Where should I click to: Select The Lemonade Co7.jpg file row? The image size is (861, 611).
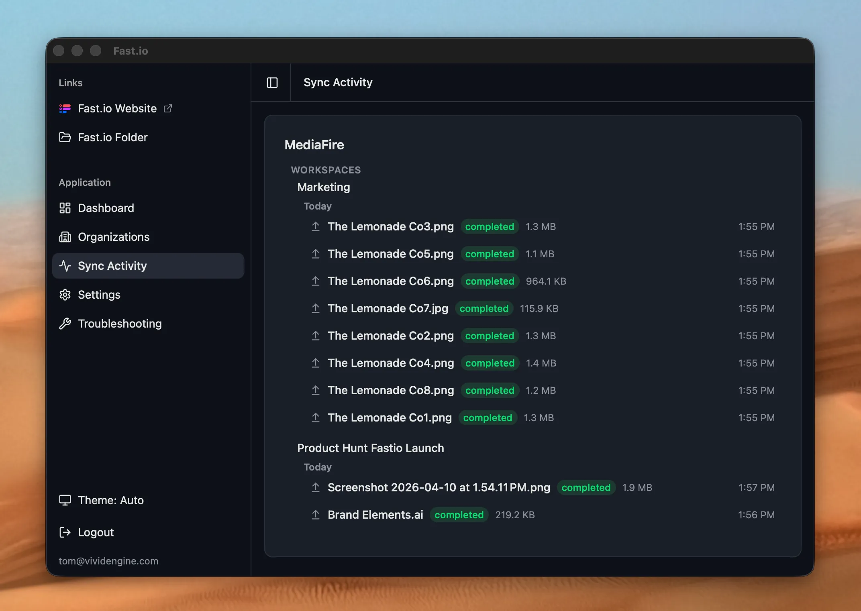pos(388,308)
